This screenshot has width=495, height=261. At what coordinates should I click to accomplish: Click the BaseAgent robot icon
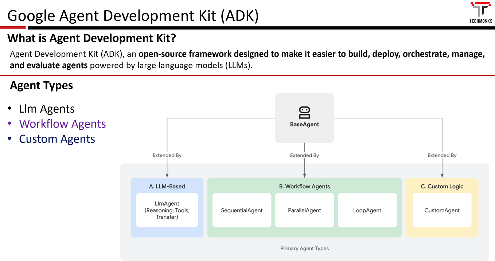pyautogui.click(x=304, y=112)
